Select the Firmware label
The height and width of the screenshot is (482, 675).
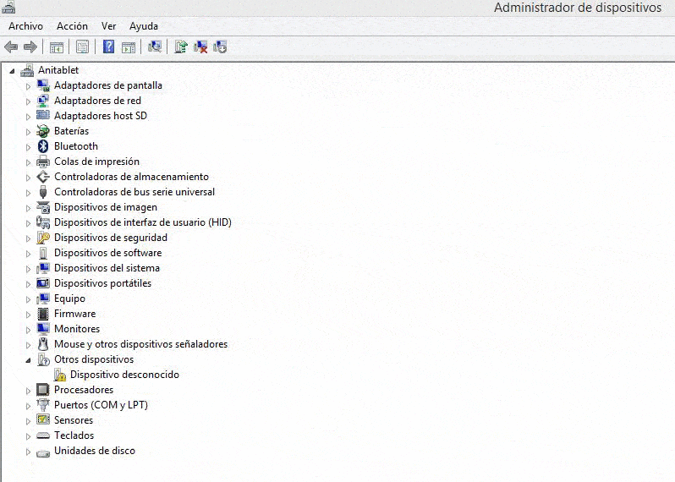[x=75, y=314]
